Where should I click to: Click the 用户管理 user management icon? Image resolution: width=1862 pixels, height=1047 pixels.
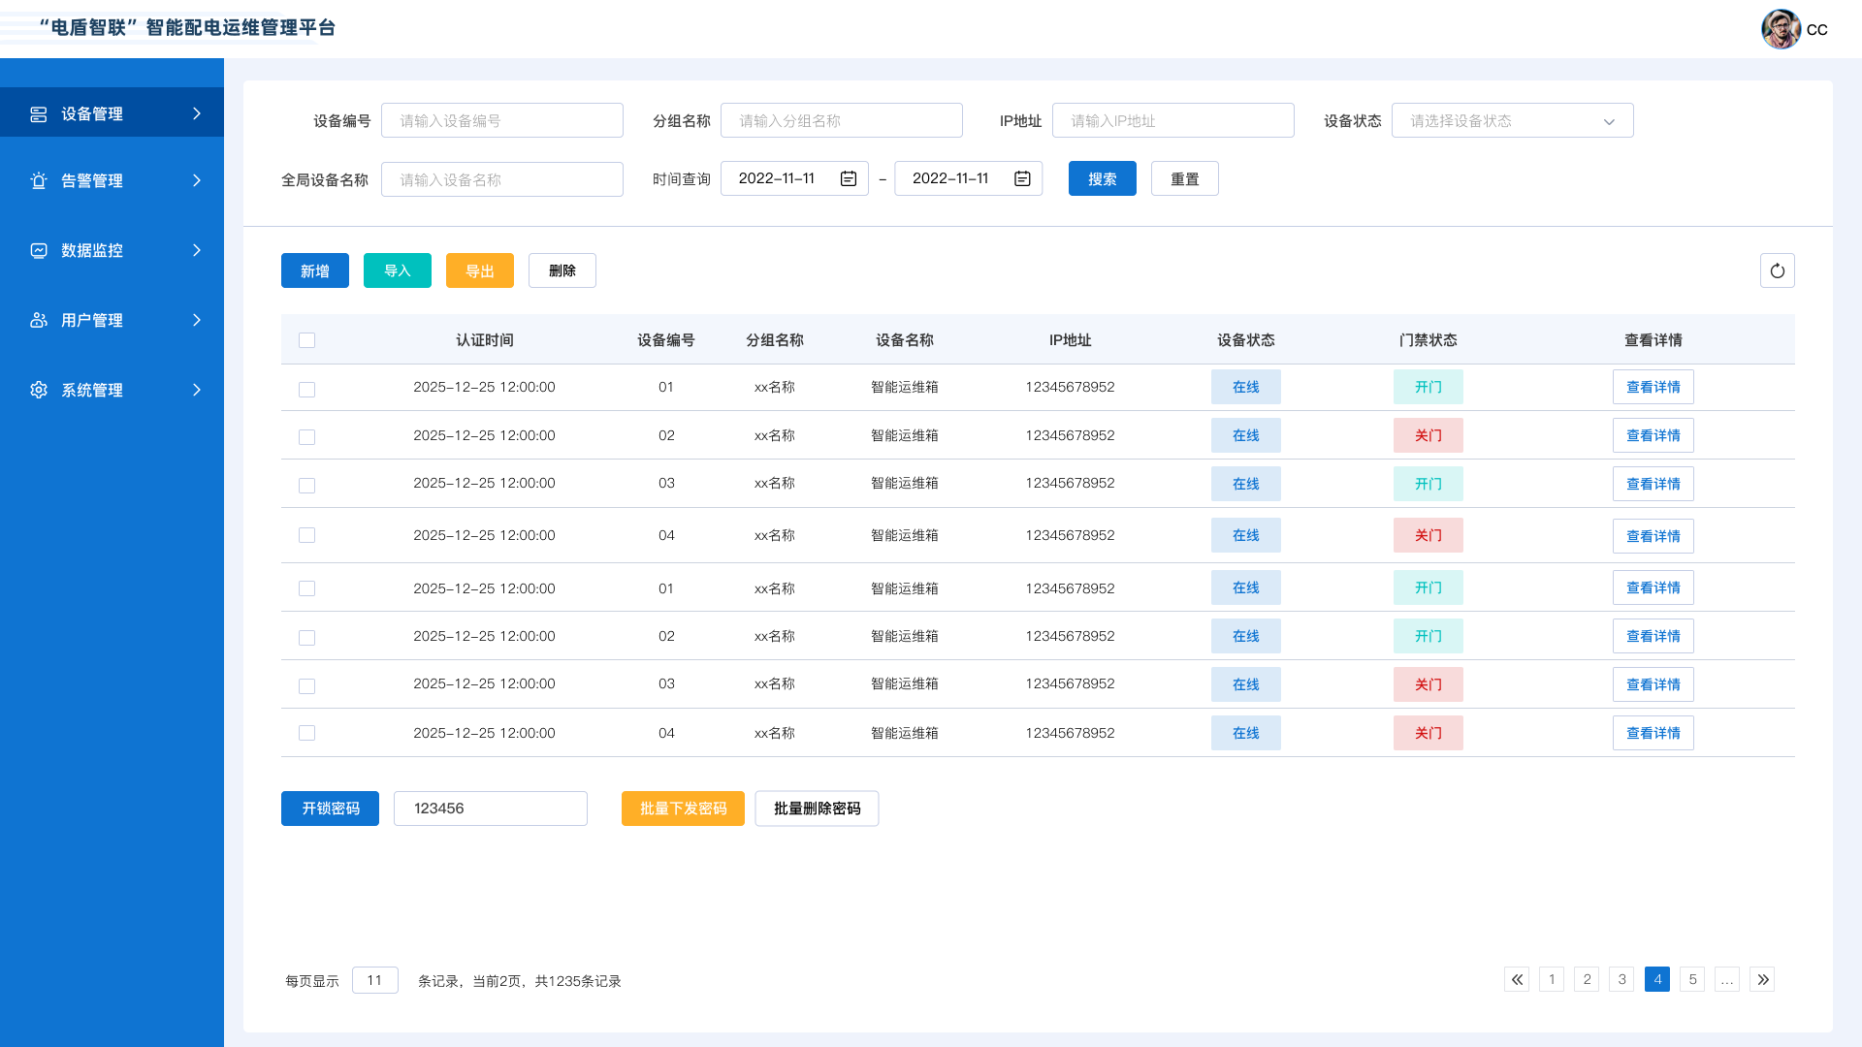point(38,320)
